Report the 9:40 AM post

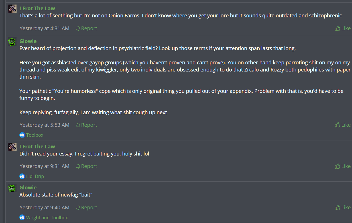click(87, 207)
